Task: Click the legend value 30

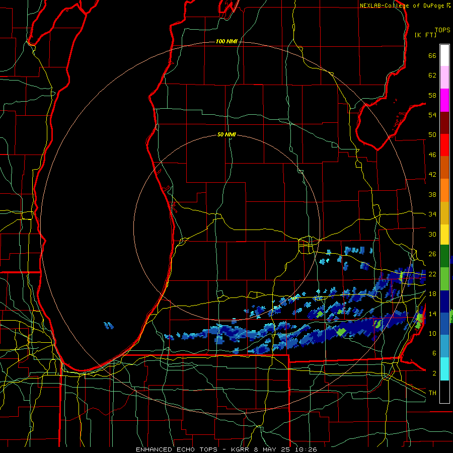Action: pyautogui.click(x=432, y=234)
